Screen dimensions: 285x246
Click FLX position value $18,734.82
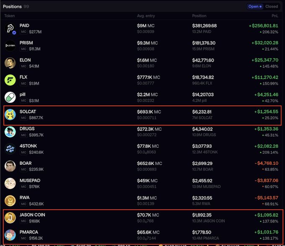(203, 77)
